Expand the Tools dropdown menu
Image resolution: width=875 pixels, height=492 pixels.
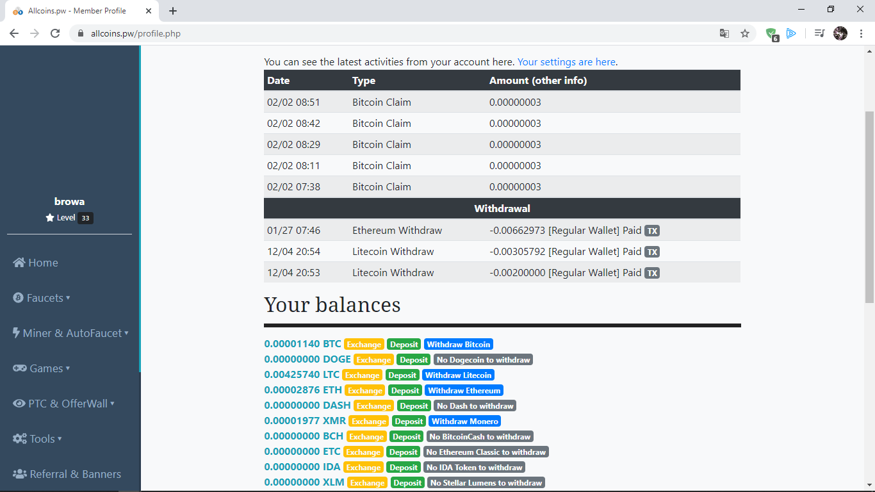[x=37, y=439]
